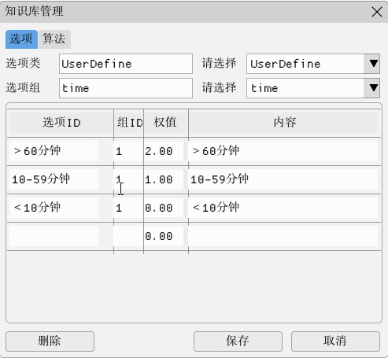Edit the 10-59分钟 content cell
The height and width of the screenshot is (358, 388).
pos(283,179)
